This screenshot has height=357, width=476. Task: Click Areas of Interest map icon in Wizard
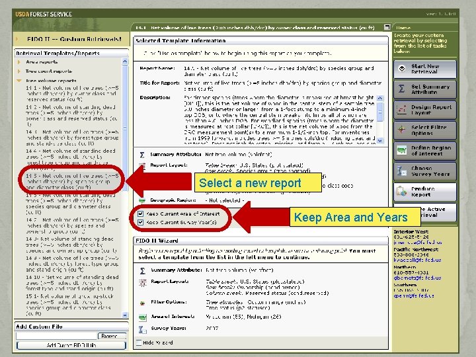142,317
